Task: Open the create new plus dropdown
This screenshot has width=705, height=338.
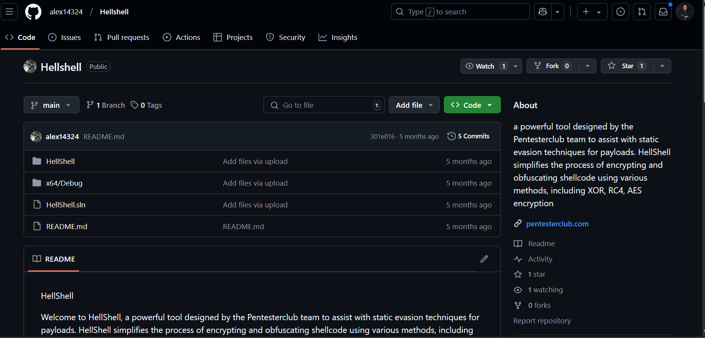Action: tap(592, 12)
